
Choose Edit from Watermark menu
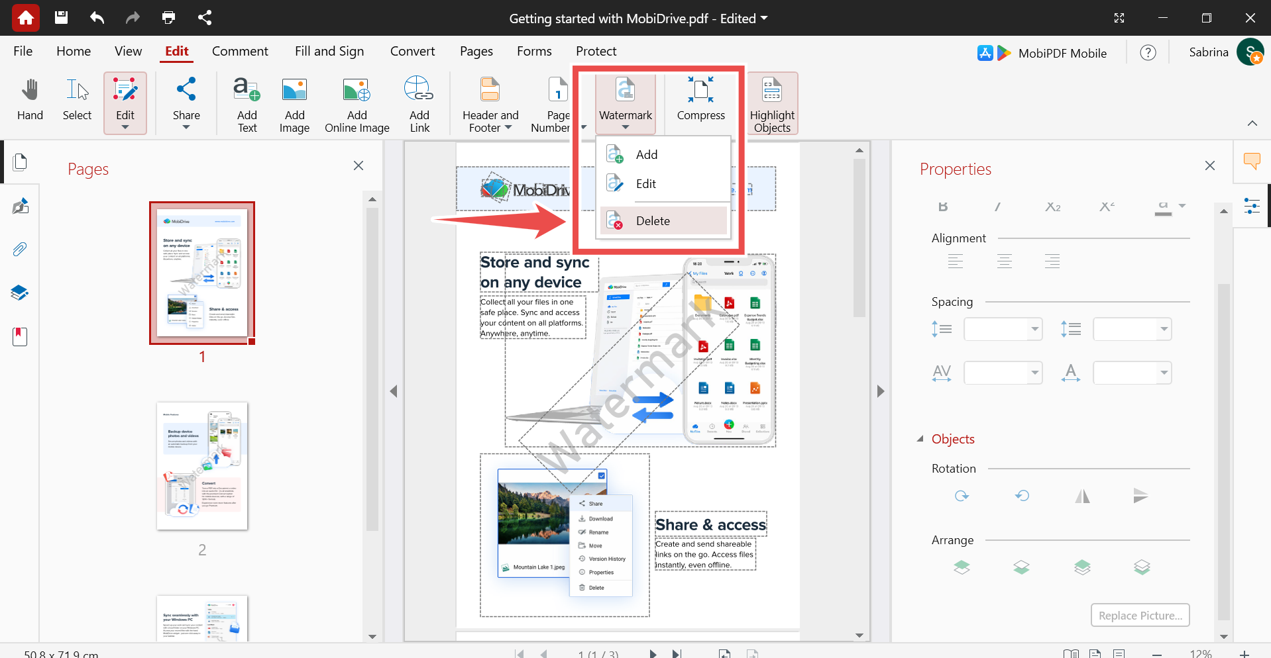coord(663,183)
